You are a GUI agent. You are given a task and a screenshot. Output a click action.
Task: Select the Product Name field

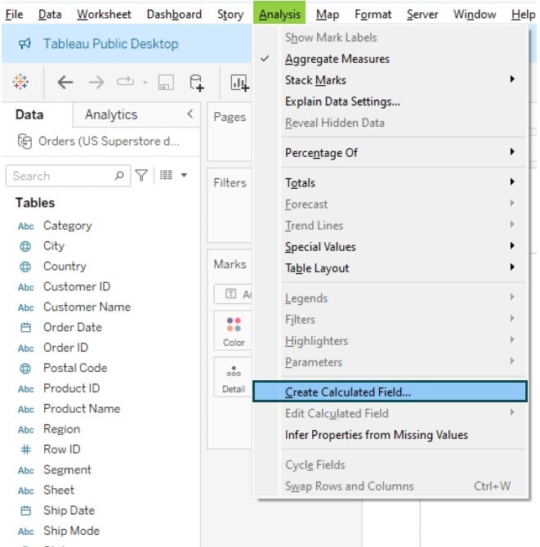point(82,409)
